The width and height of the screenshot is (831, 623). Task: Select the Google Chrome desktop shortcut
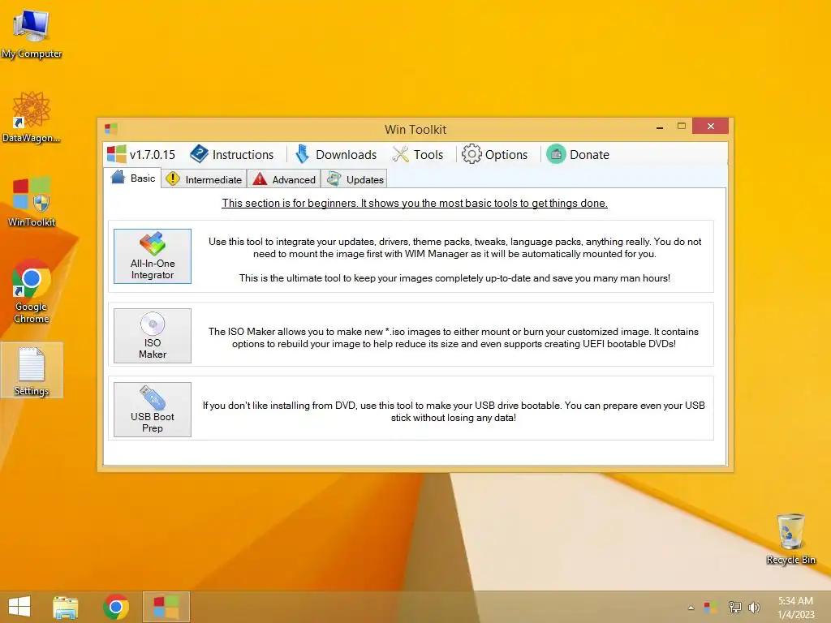pyautogui.click(x=32, y=291)
